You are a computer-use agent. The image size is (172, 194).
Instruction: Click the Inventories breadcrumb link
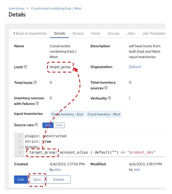16,8
